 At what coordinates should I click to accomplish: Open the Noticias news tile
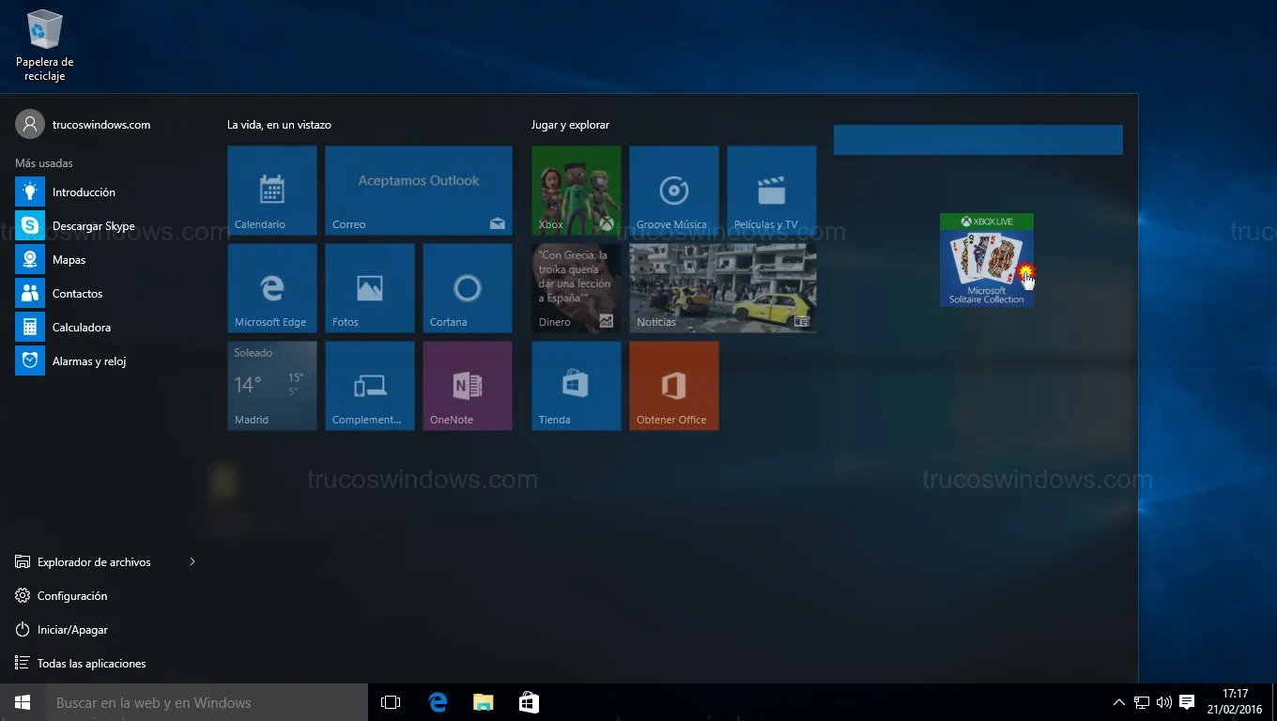[x=722, y=287]
